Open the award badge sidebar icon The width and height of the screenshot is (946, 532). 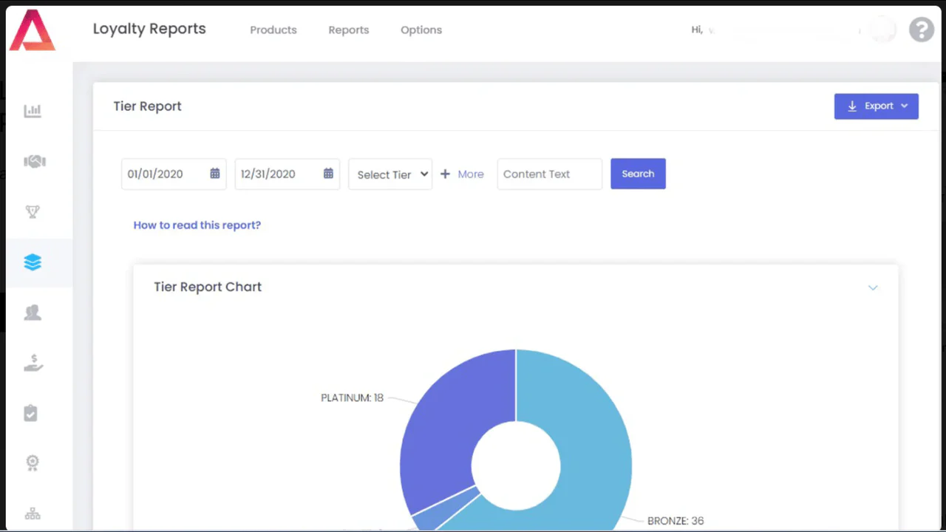coord(32,463)
